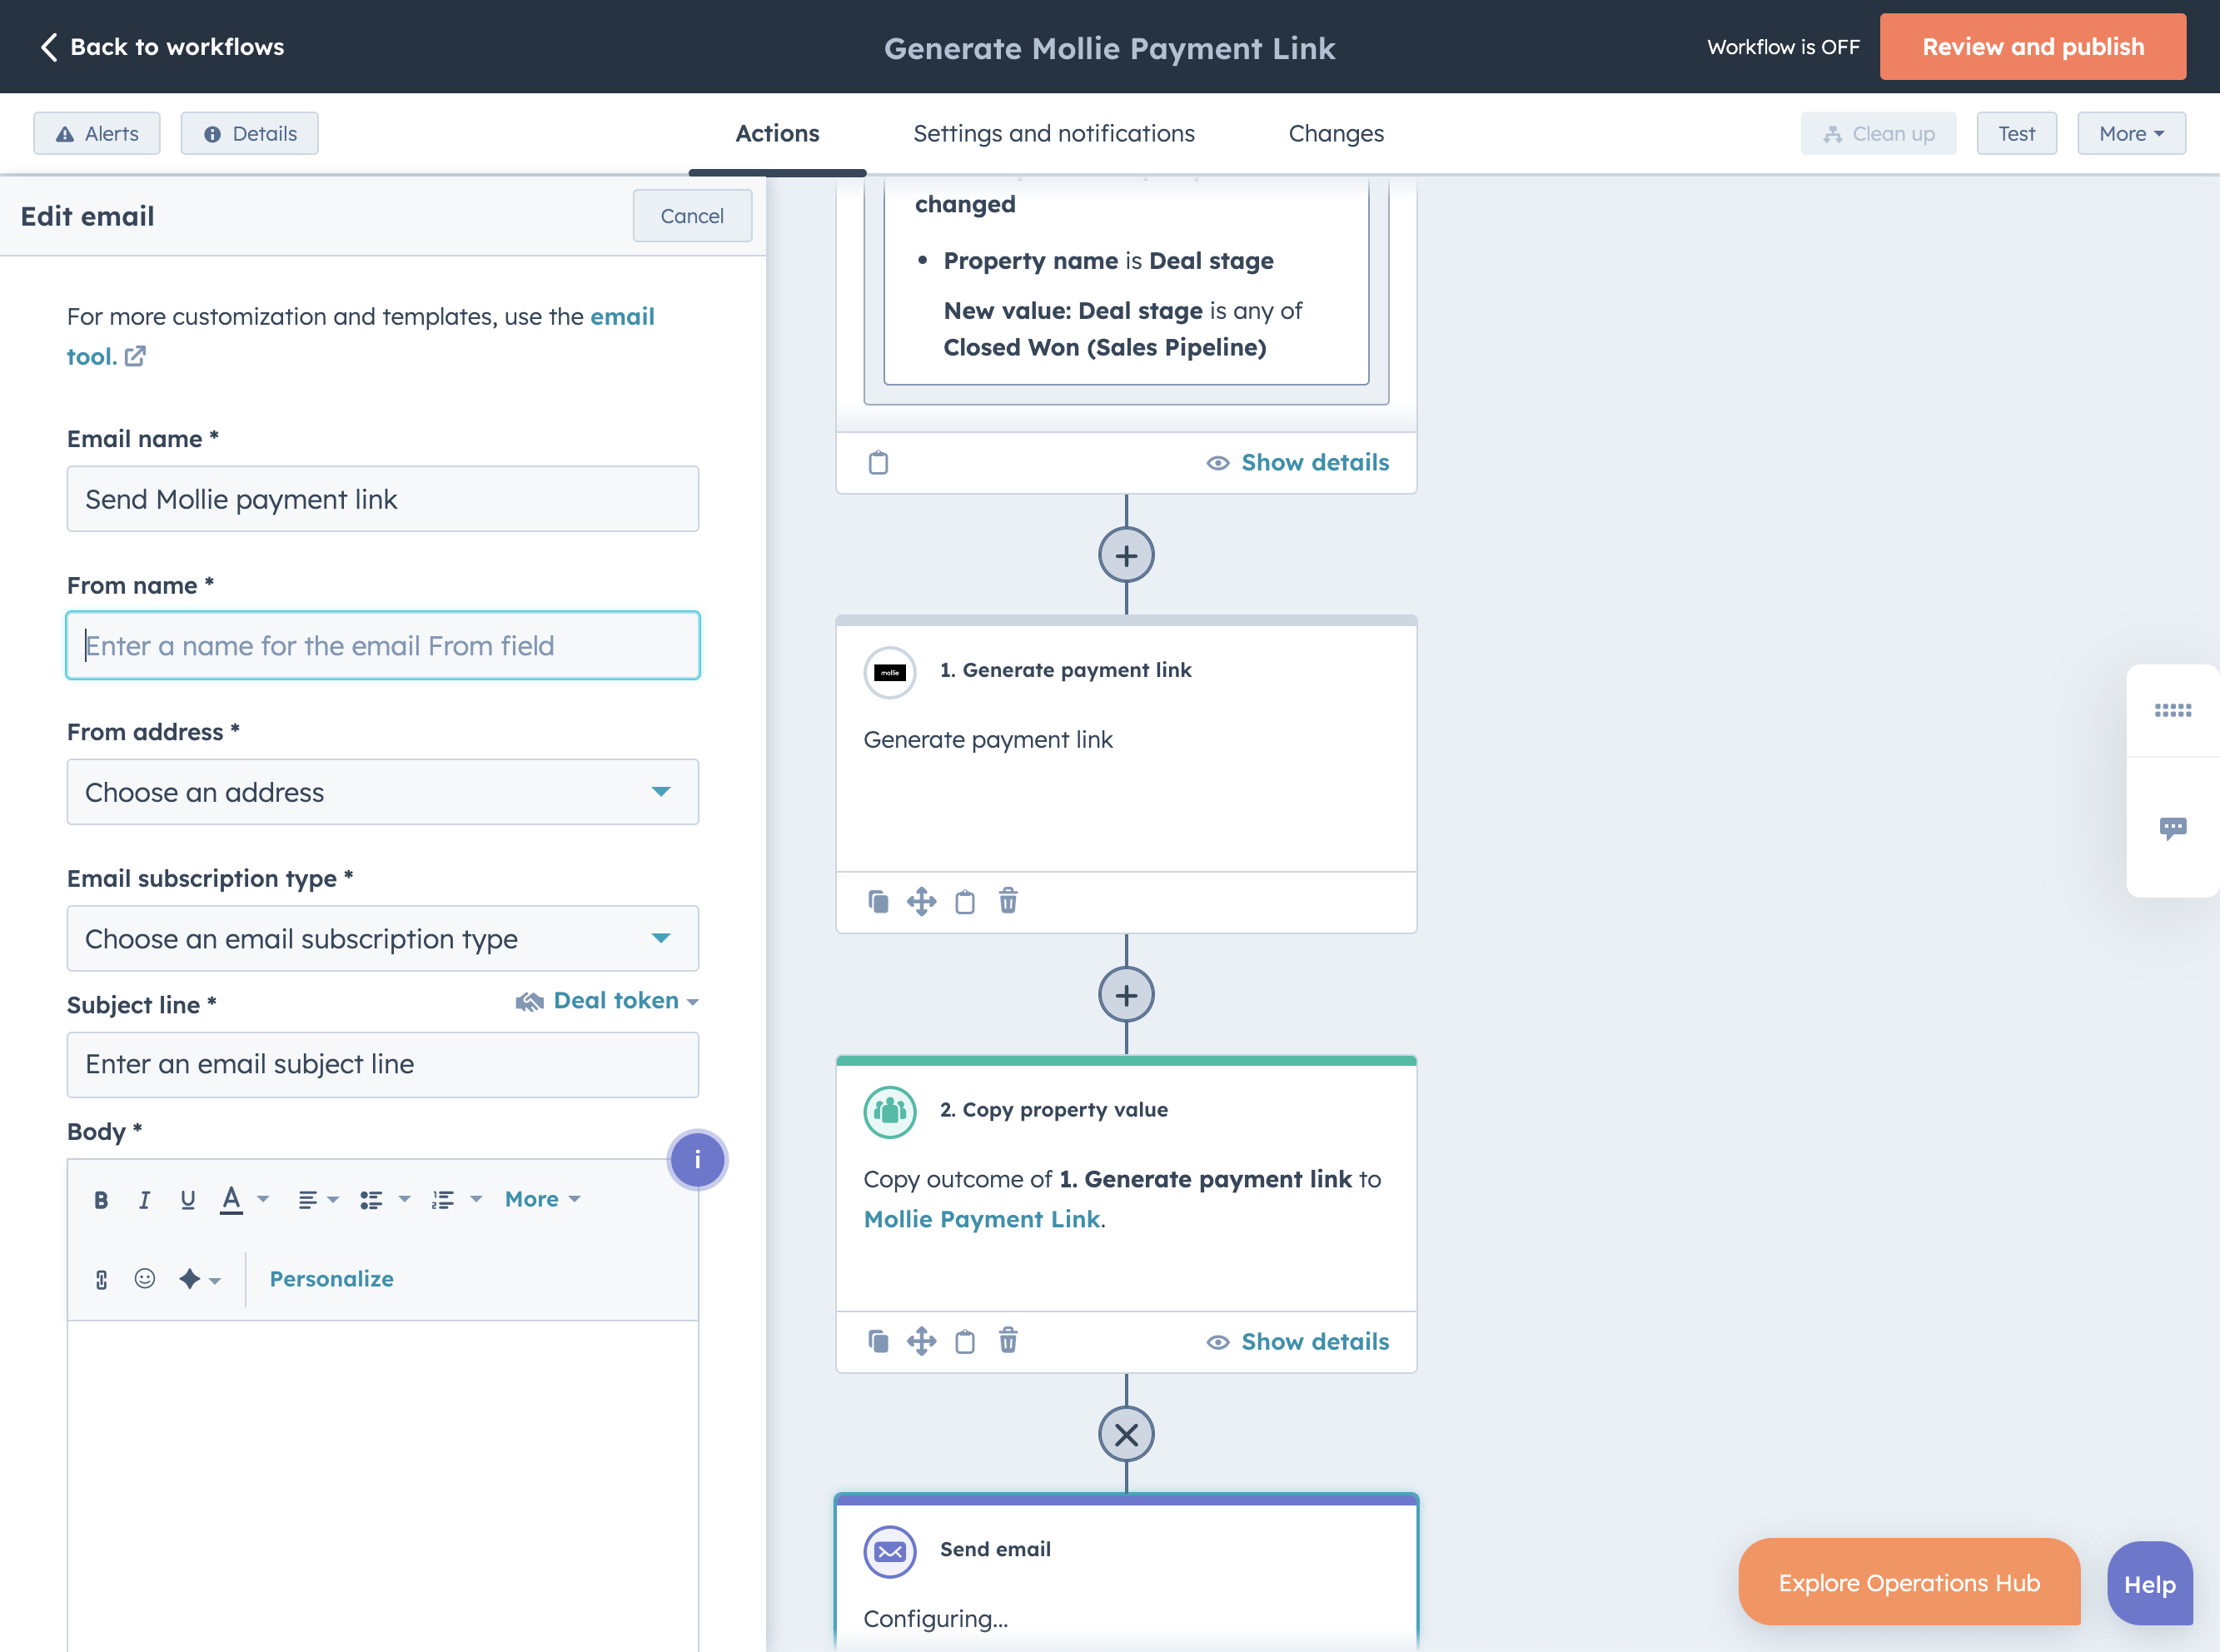The width and height of the screenshot is (2220, 1652).
Task: Apply underline formatting in body editor
Action: 188,1199
